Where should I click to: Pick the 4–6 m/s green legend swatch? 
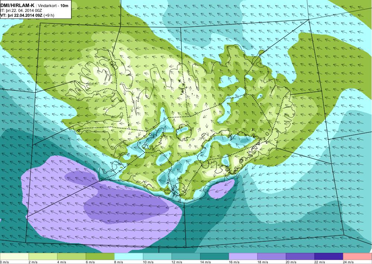pos(71,257)
